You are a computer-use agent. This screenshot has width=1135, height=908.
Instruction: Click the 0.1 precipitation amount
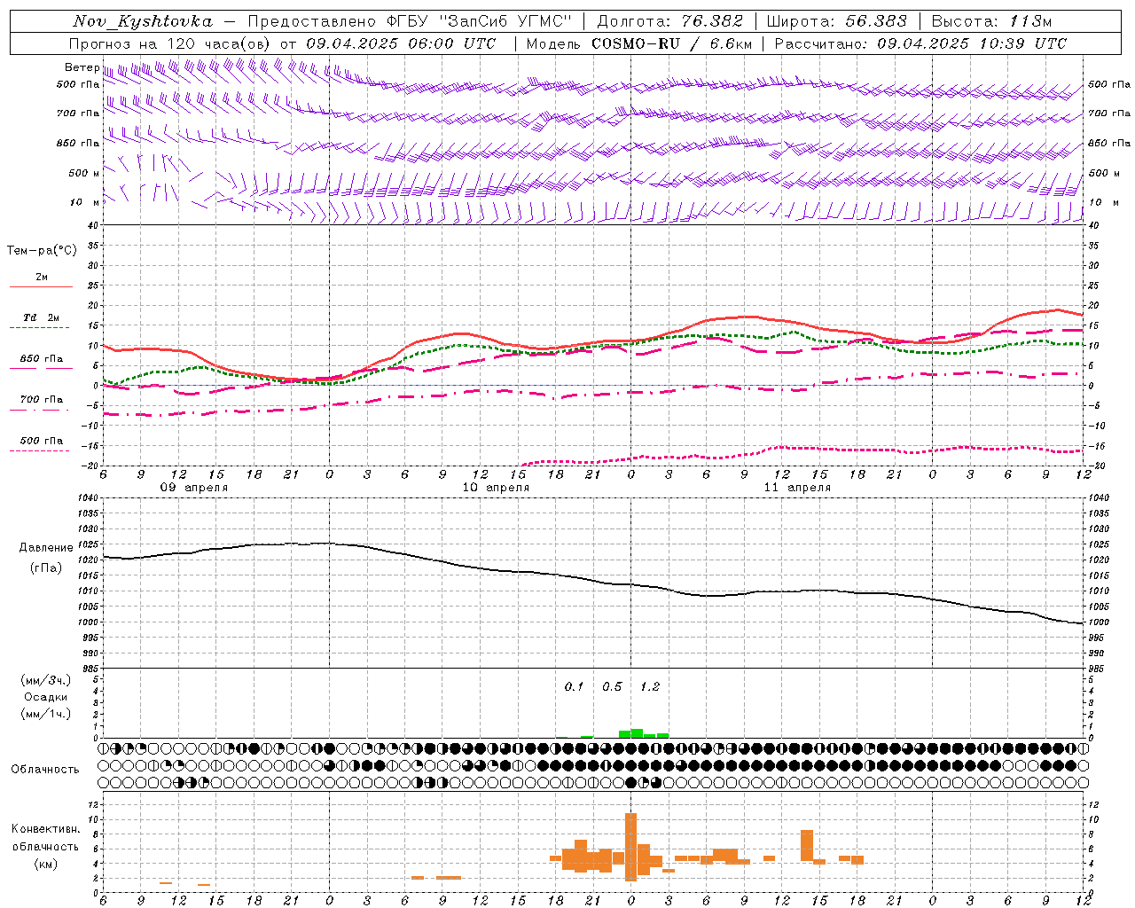coord(575,686)
